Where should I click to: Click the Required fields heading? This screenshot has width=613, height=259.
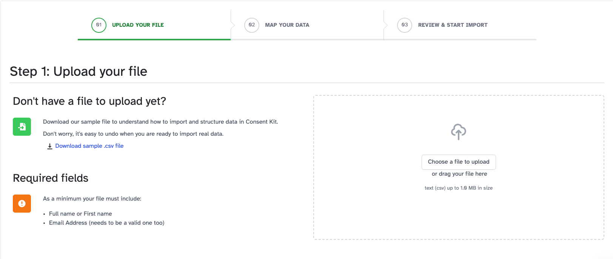[x=51, y=178]
